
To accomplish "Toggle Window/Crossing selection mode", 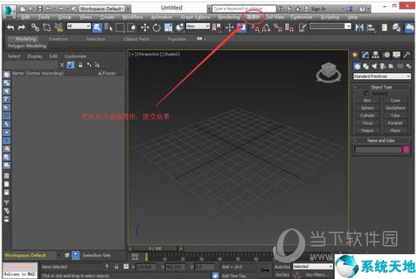I will click(x=132, y=27).
